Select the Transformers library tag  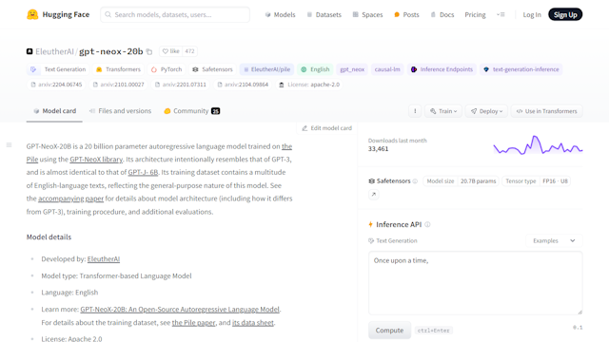click(118, 69)
